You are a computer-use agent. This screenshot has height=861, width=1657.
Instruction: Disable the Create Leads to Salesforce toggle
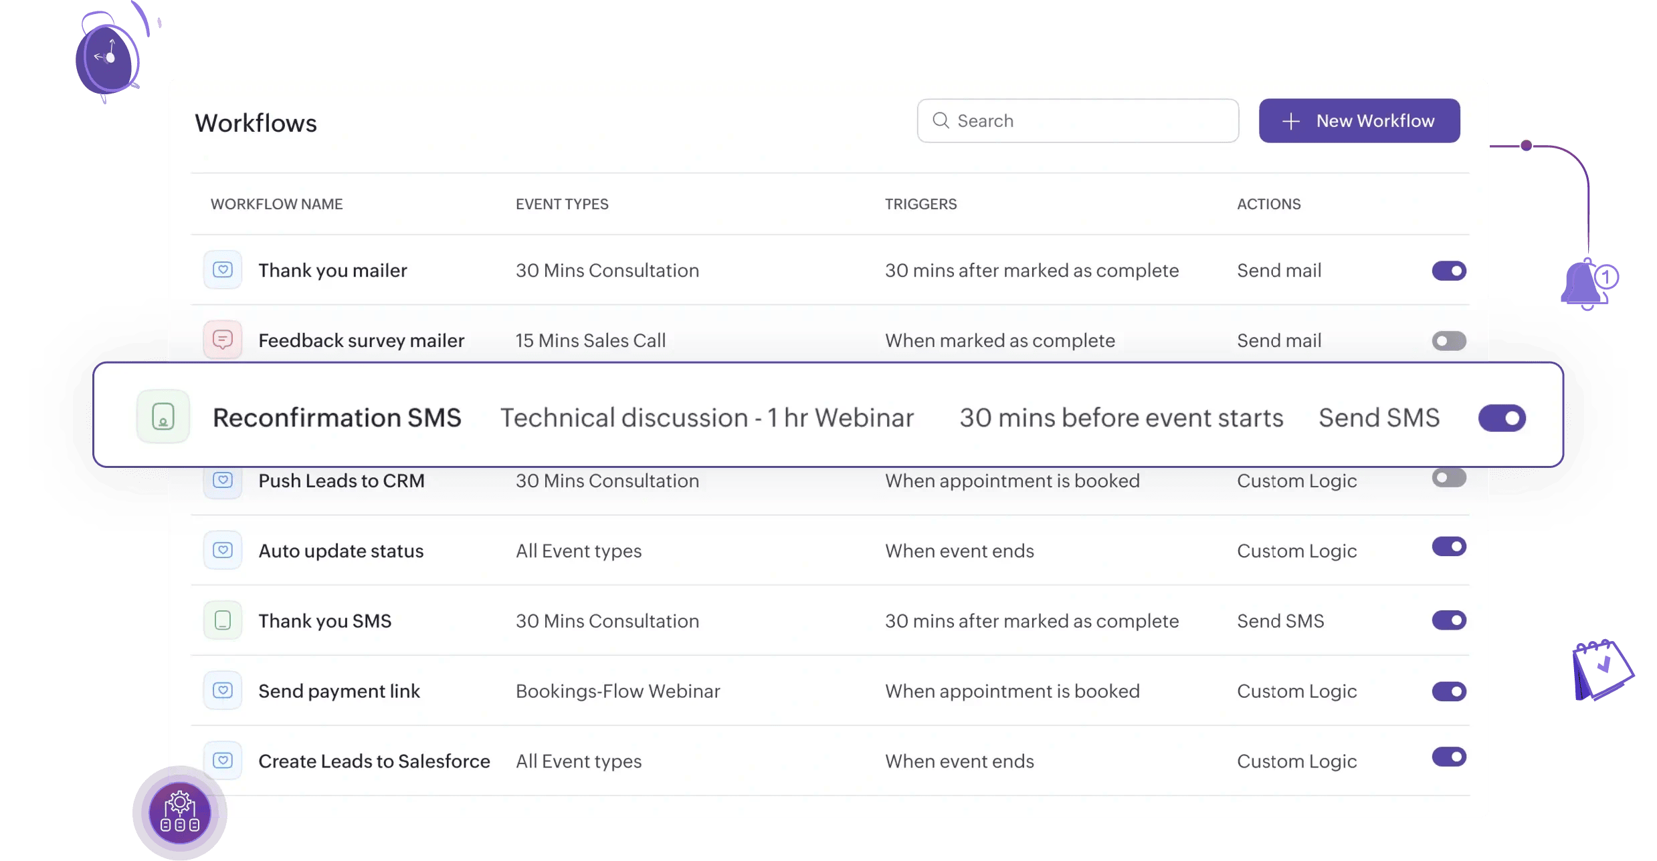pyautogui.click(x=1448, y=757)
